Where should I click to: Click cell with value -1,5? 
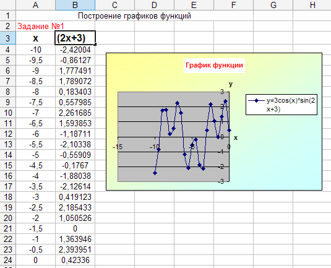(35, 228)
